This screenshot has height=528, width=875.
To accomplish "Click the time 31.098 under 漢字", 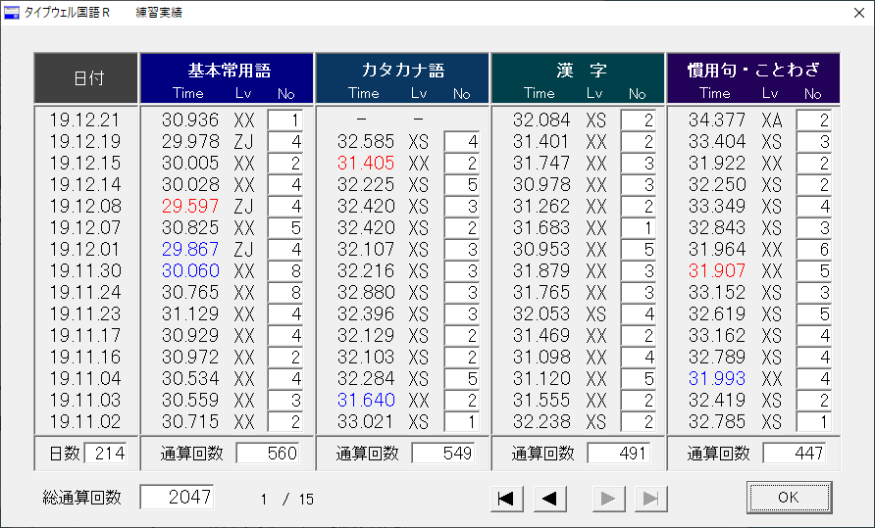I will point(541,357).
